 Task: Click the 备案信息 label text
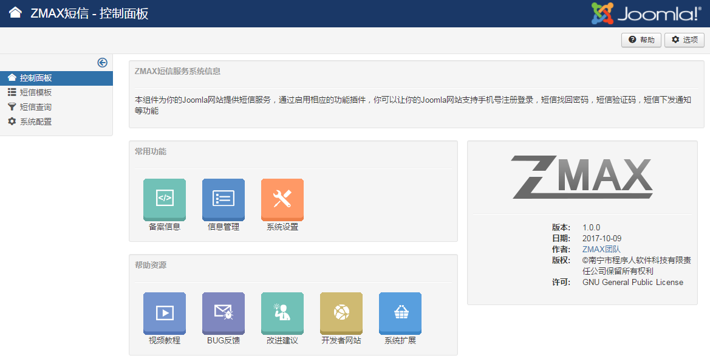tap(165, 227)
